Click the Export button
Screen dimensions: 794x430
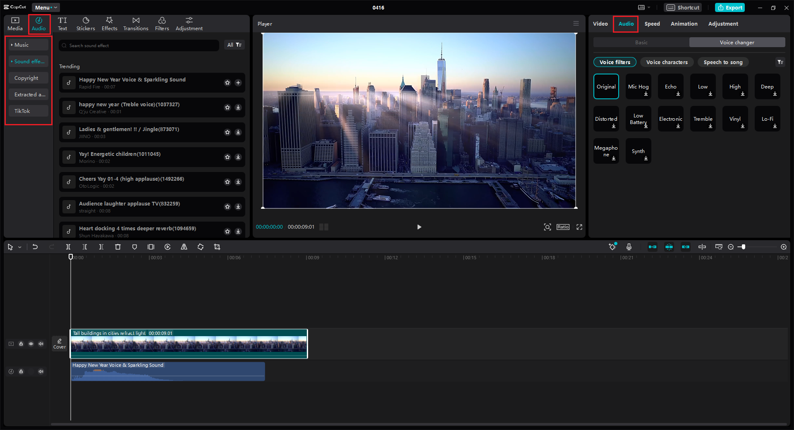click(x=729, y=7)
